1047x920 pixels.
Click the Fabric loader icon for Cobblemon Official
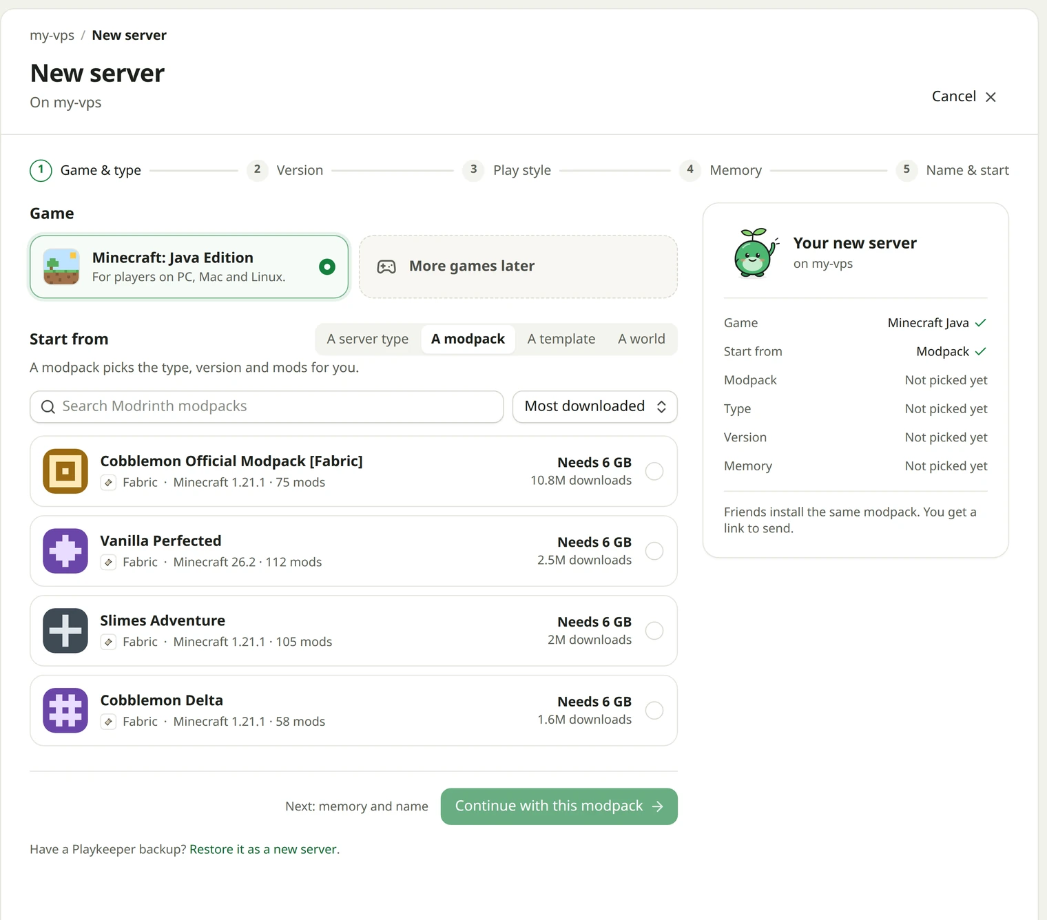108,483
